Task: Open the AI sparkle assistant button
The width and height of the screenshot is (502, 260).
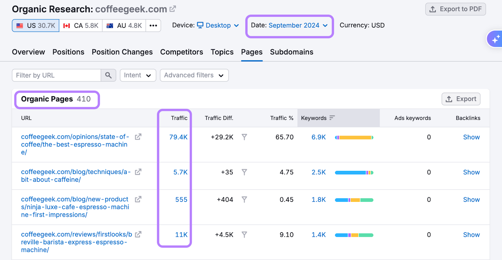Action: click(495, 39)
